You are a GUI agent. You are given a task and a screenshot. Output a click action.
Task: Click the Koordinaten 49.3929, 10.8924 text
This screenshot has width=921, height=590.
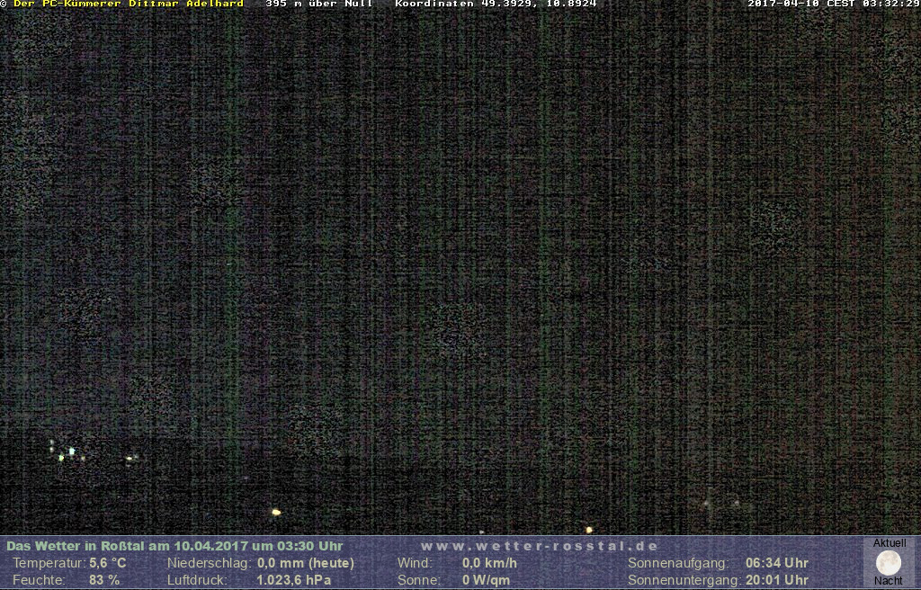click(496, 4)
